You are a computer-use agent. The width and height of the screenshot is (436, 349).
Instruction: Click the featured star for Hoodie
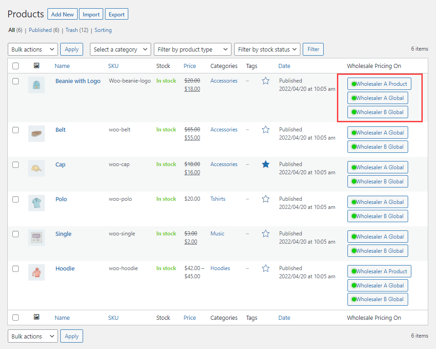(x=266, y=268)
